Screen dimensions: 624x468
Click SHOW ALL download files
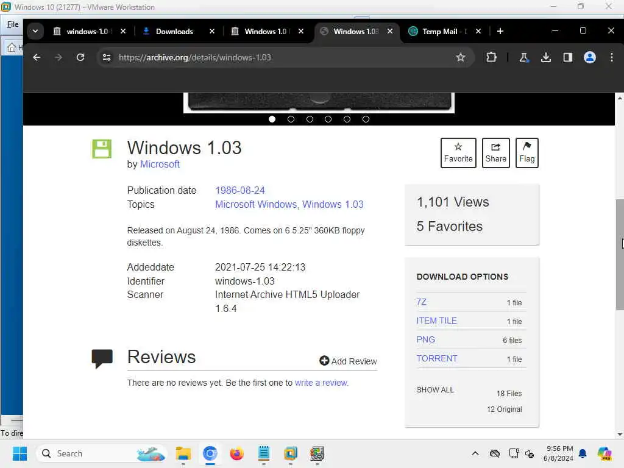tap(435, 390)
